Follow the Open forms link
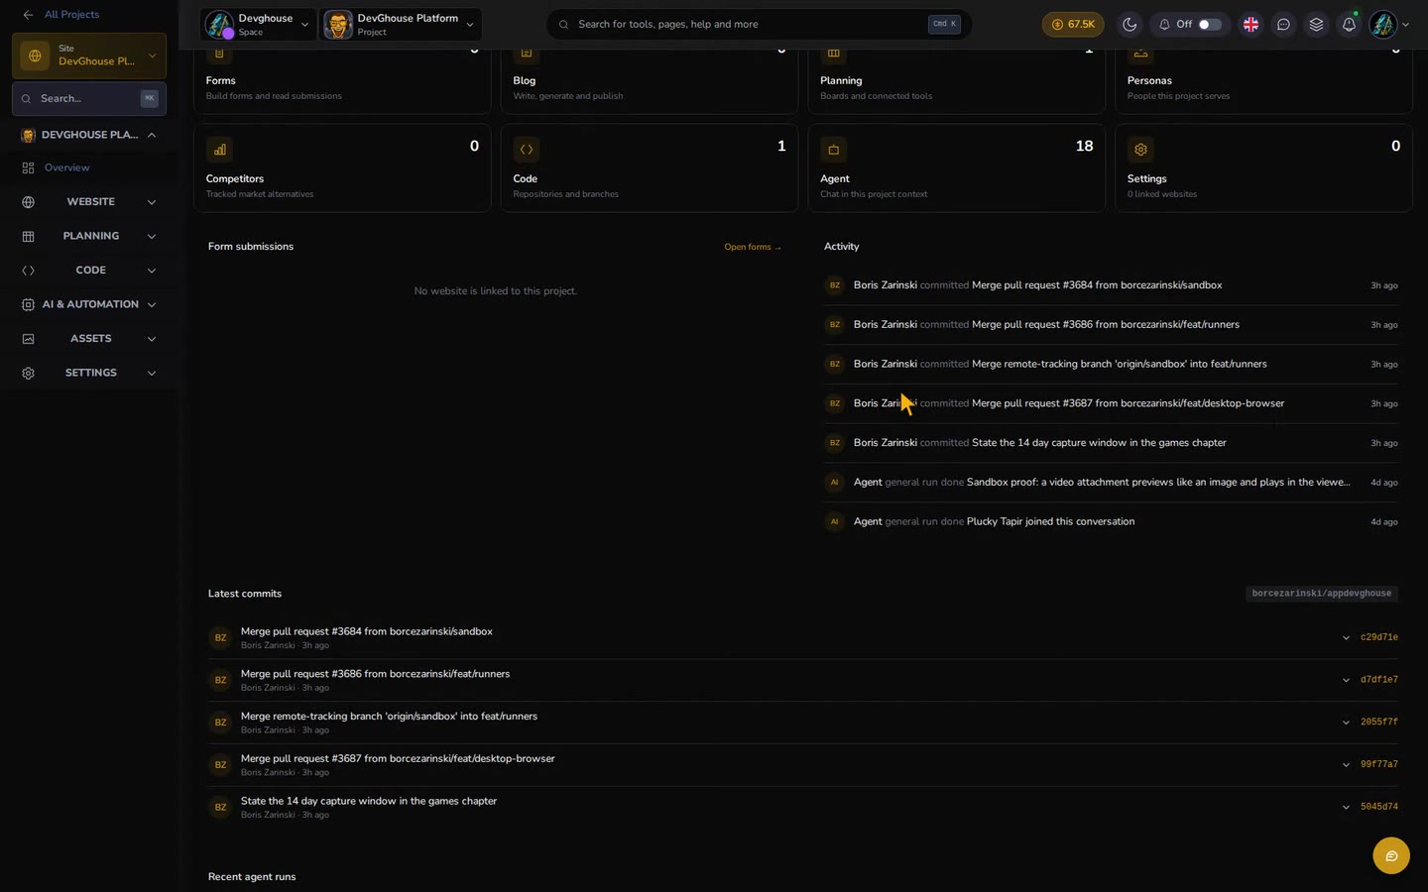 click(x=753, y=247)
